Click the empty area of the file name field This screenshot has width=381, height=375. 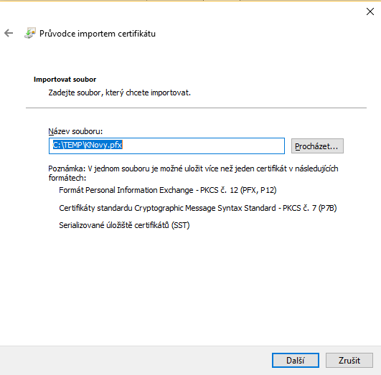click(x=203, y=146)
